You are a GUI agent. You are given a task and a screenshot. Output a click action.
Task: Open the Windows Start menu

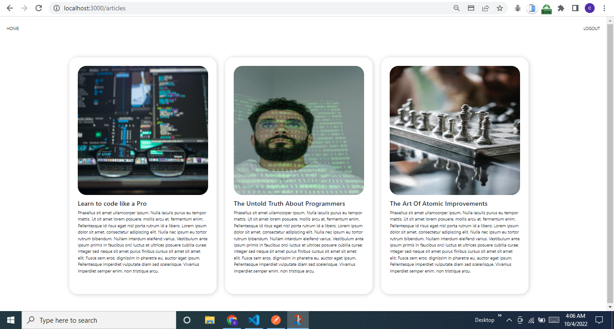10,320
